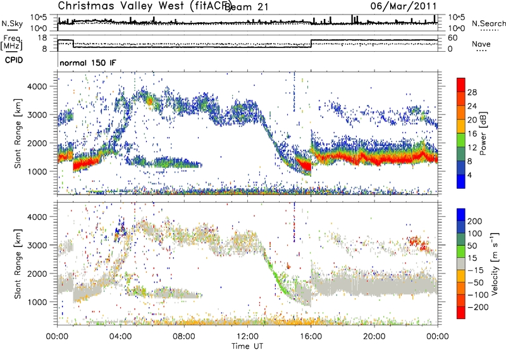506x350 pixels.
Task: Click the '4000' tick on power panel
Action: pyautogui.click(x=37, y=87)
